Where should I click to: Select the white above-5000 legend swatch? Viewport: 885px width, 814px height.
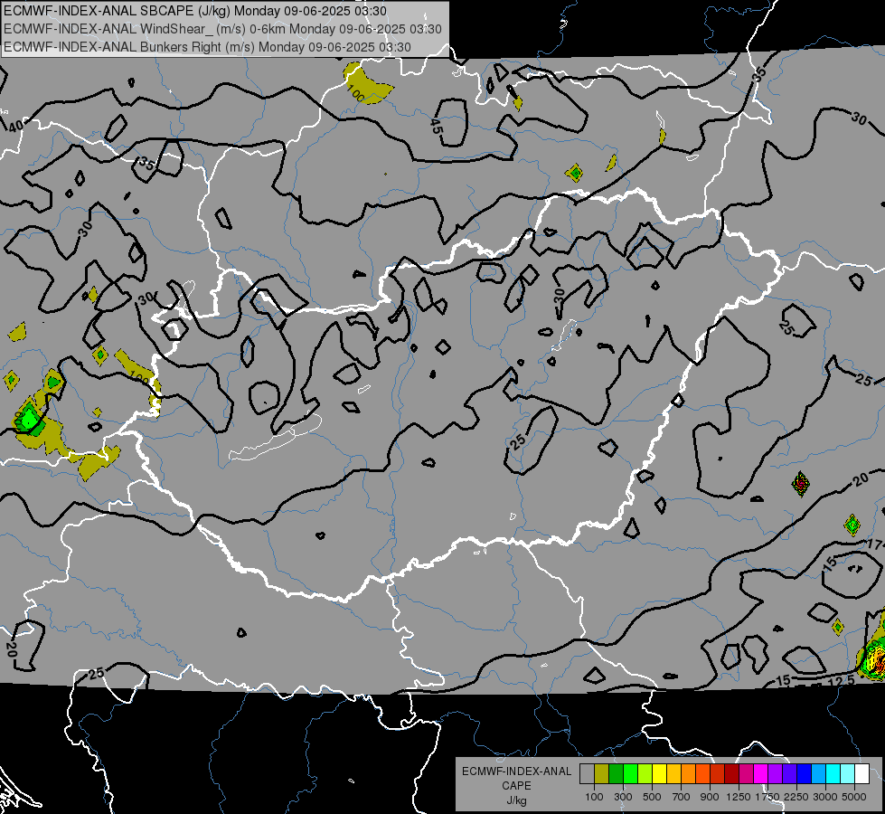click(x=861, y=774)
